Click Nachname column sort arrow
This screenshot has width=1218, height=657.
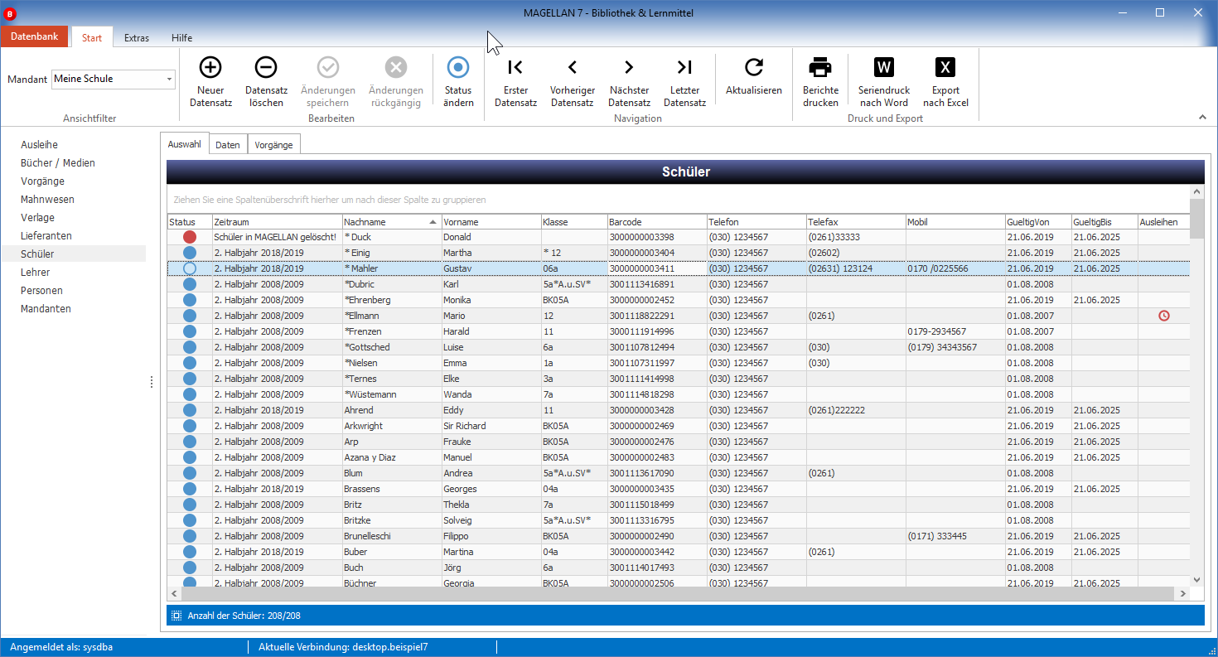[x=433, y=222]
